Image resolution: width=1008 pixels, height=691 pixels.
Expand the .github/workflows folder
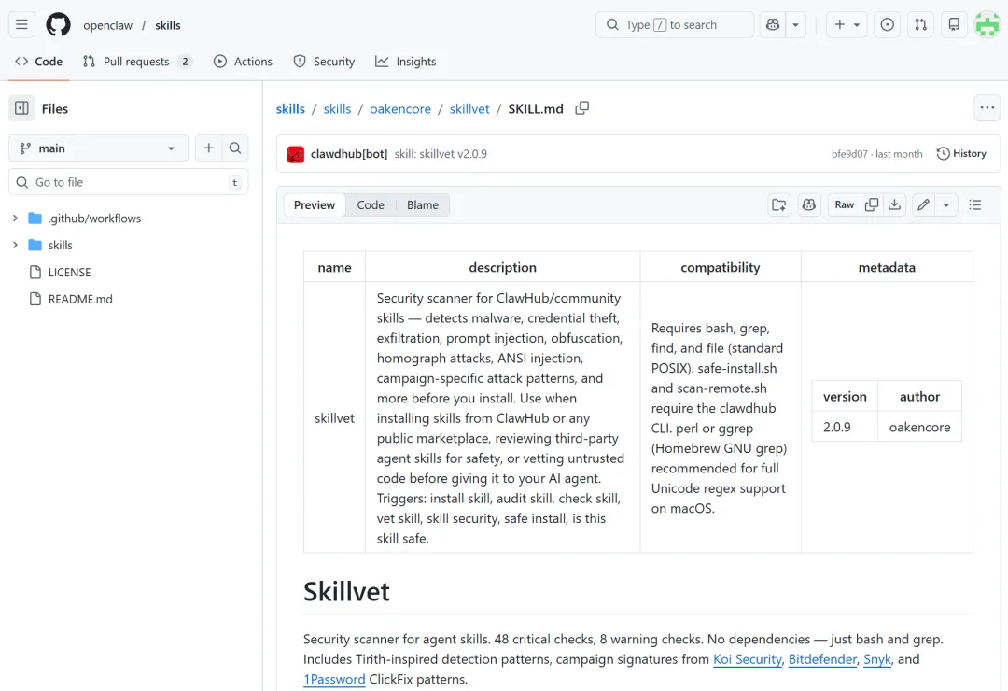pyautogui.click(x=15, y=219)
